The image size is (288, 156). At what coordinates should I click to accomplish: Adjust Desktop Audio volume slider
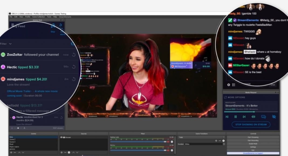pyautogui.click(x=138, y=142)
